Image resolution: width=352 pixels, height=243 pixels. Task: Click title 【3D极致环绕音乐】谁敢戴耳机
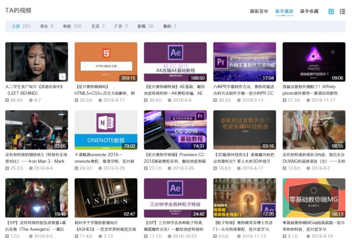pyautogui.click(x=244, y=158)
